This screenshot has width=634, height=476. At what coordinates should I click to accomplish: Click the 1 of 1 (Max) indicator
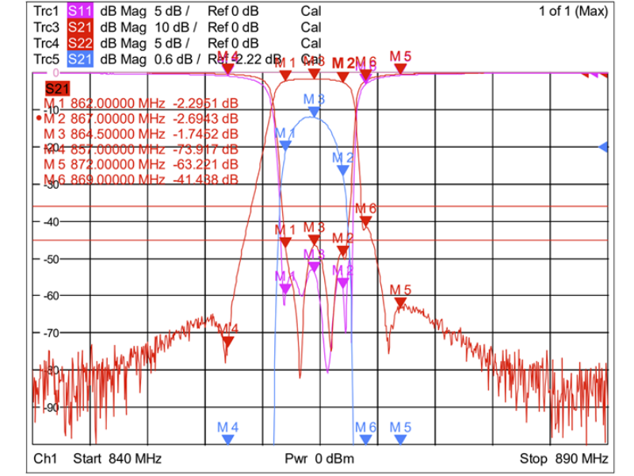point(572,11)
